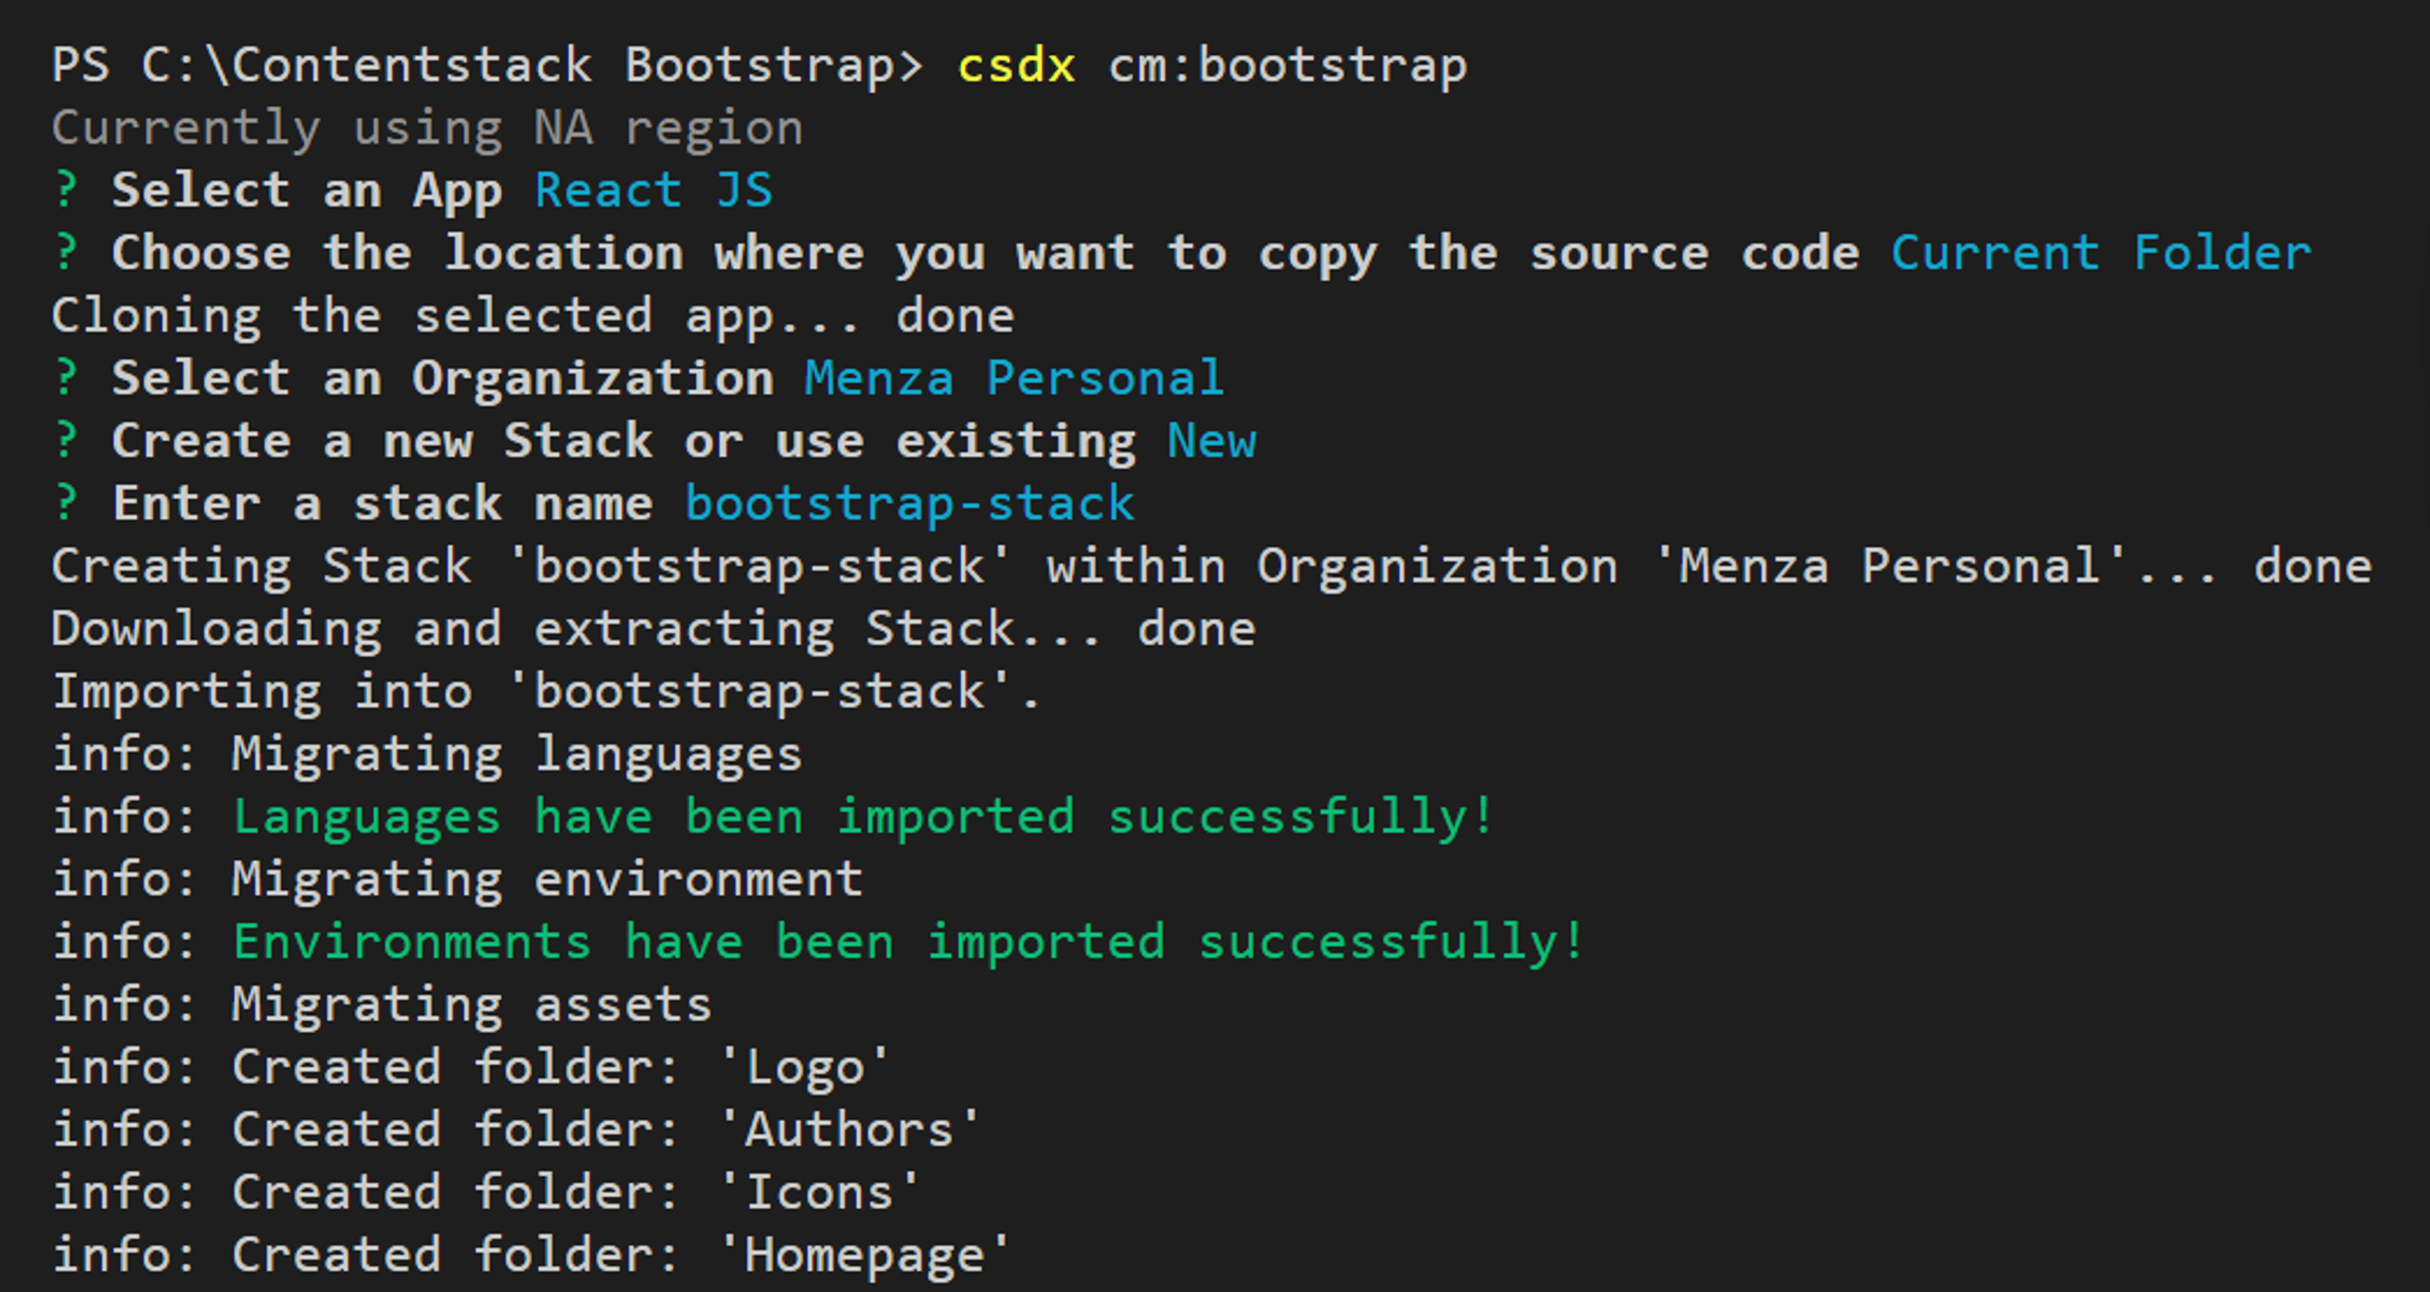Click the 'Importing into 'bootstrap-stack'.' line
Screen dimensions: 2430x1292
546,692
